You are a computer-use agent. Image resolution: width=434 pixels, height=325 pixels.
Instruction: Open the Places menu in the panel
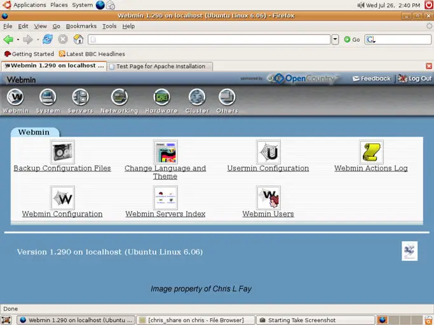(59, 5)
